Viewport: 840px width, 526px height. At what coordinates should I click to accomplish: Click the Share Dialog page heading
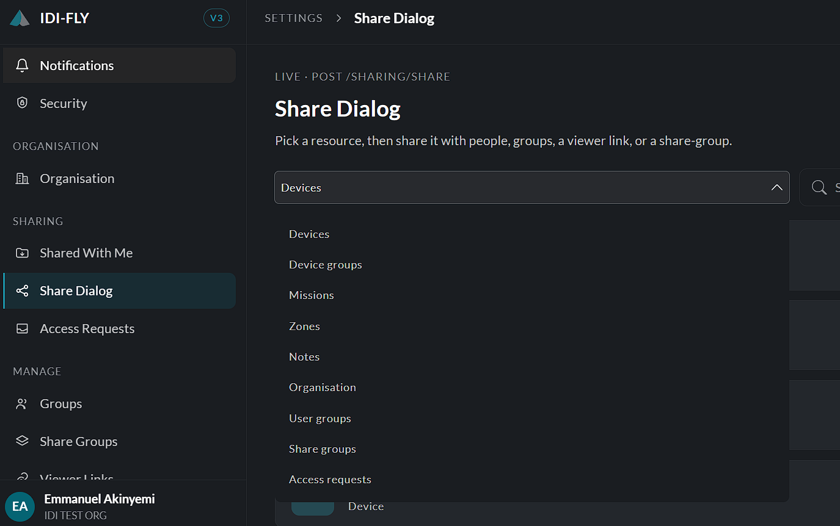(338, 109)
